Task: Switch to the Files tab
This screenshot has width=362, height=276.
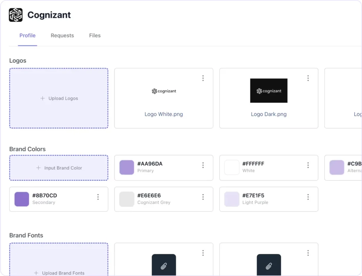Action: (95, 35)
